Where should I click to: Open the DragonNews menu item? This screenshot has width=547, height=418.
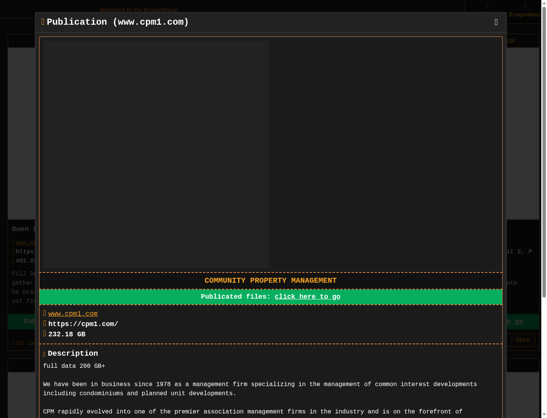click(525, 15)
